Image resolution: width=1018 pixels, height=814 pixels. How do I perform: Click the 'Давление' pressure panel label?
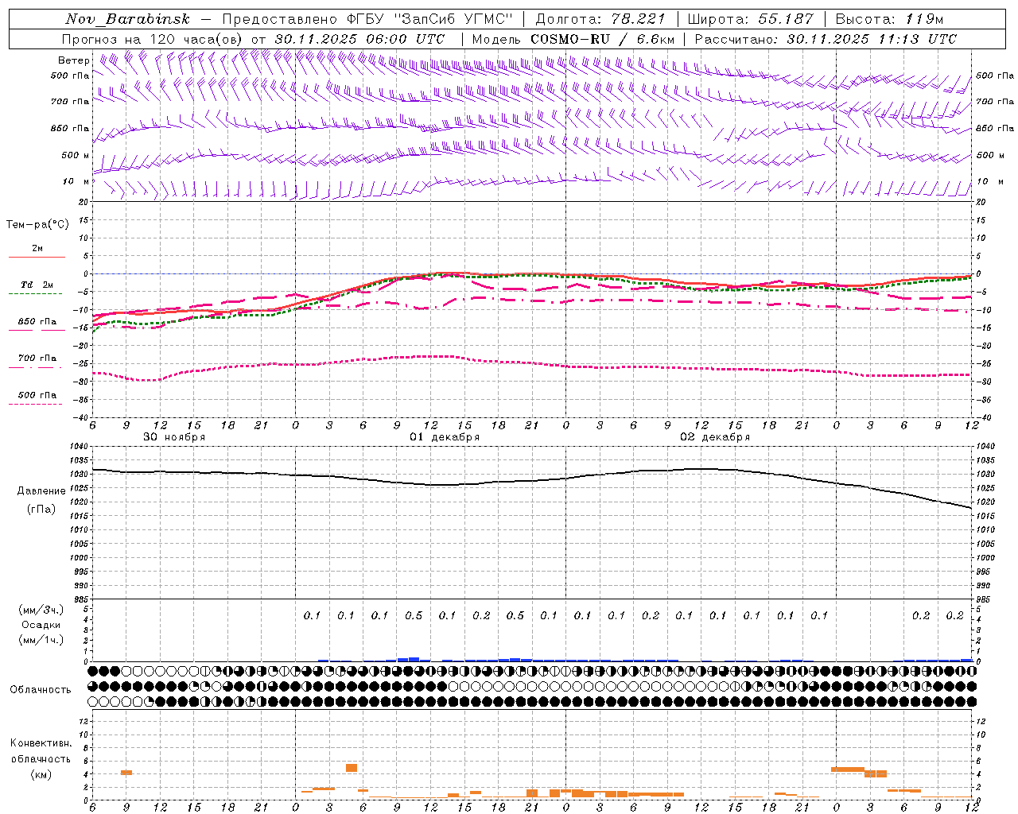point(41,491)
